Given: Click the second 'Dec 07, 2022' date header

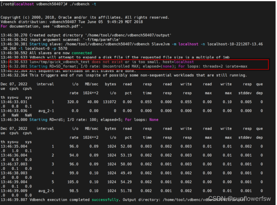Looking at the screenshot, I should (14, 128).
